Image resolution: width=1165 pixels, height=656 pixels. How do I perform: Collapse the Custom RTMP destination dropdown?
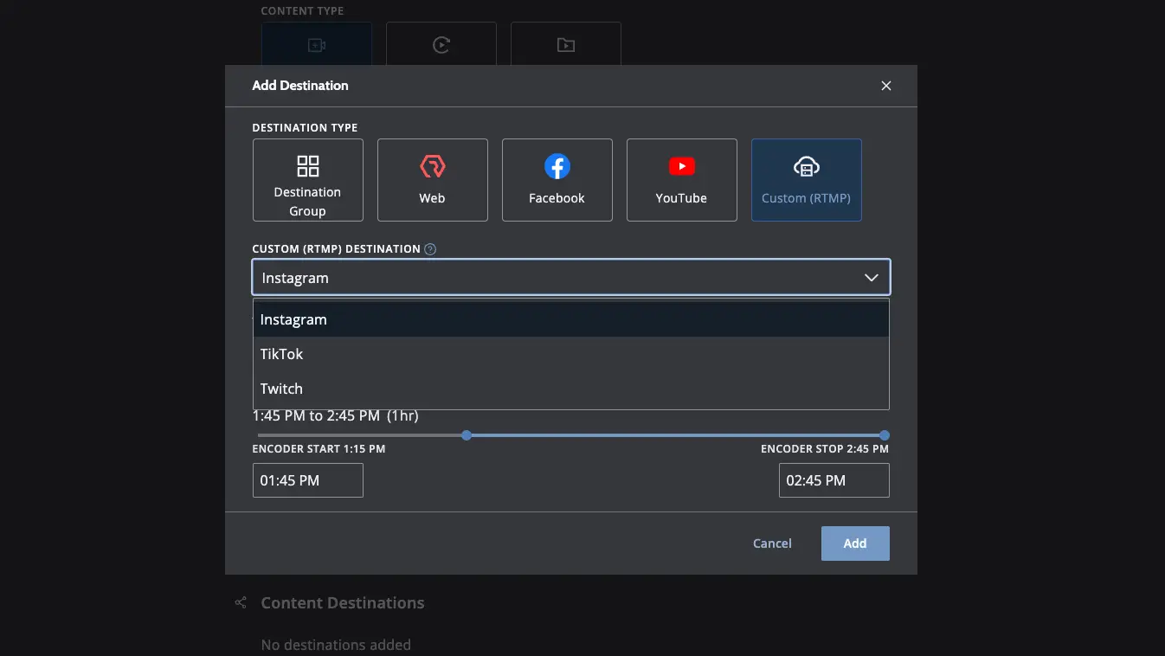pos(571,278)
